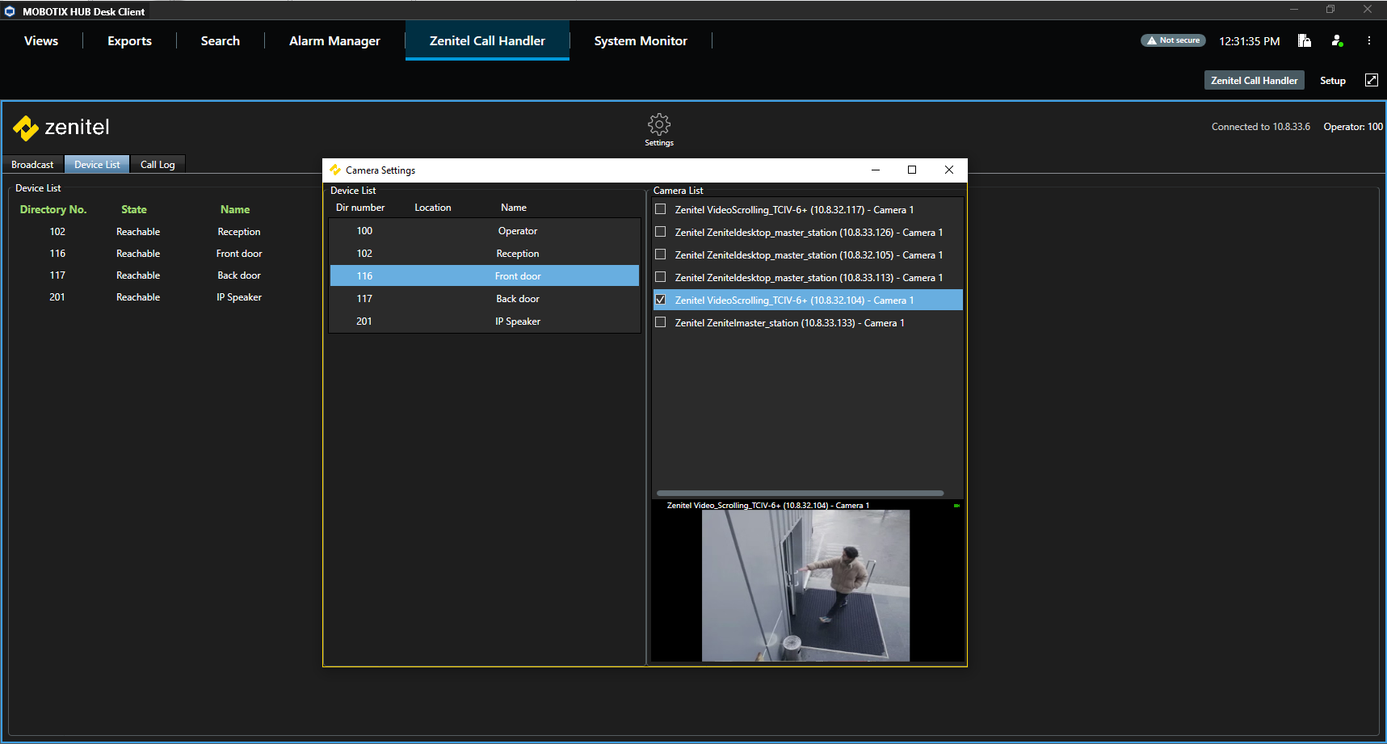The width and height of the screenshot is (1387, 744).
Task: Maximize the Camera Settings dialog
Action: [x=912, y=170]
